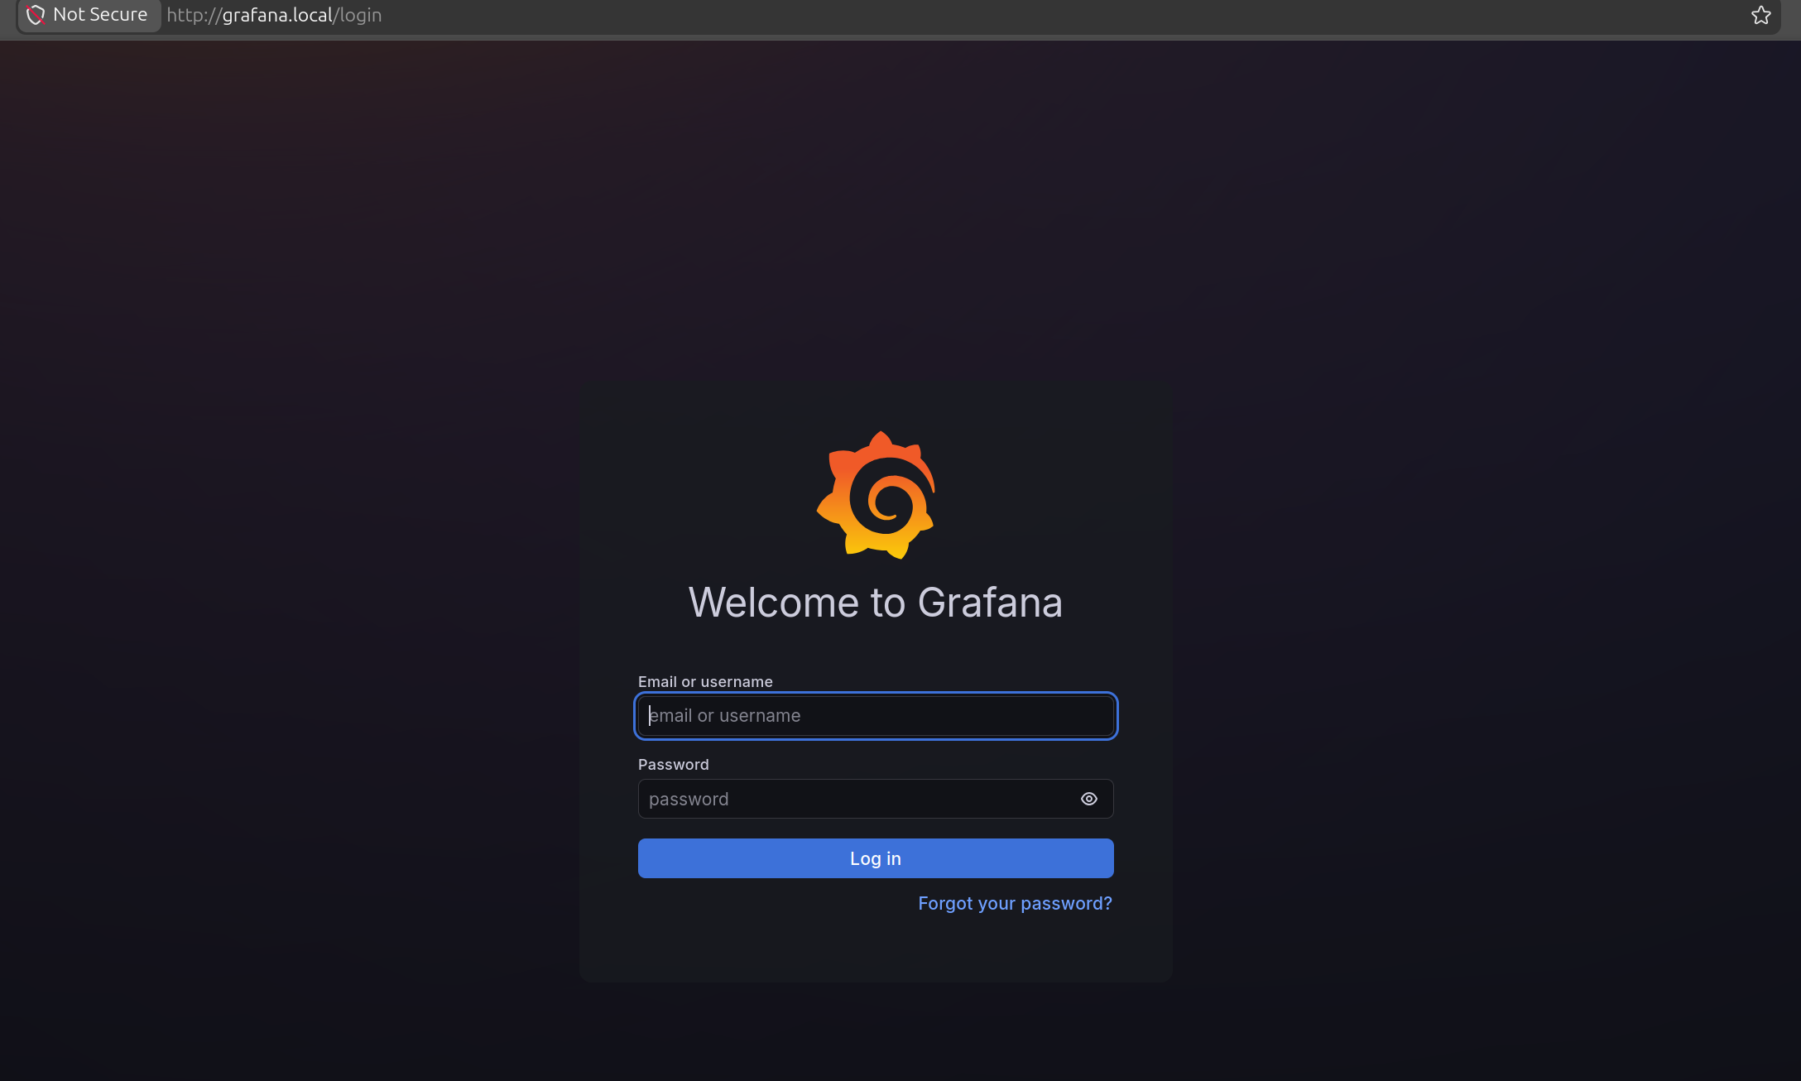
Task: Click the 'Password' field label
Action: click(673, 764)
